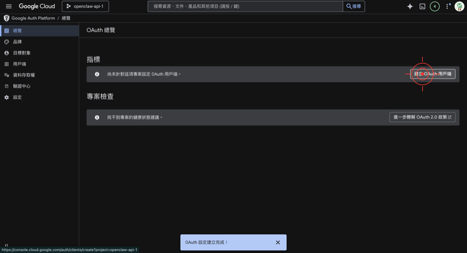Viewport: 467px width, 253px height.
Task: Open 資料存取權 (Data Access) settings
Action: [x=23, y=75]
